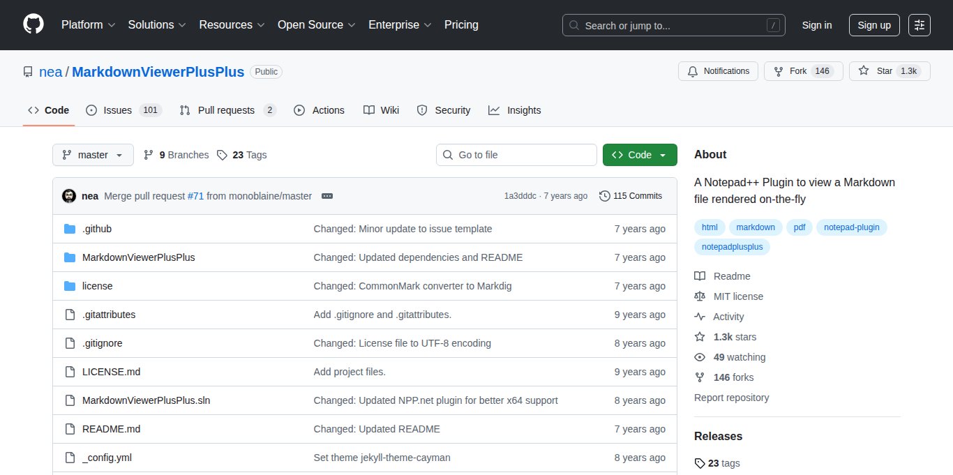This screenshot has height=475, width=953.
Task: Open the command palette icon button
Action: pos(919,25)
